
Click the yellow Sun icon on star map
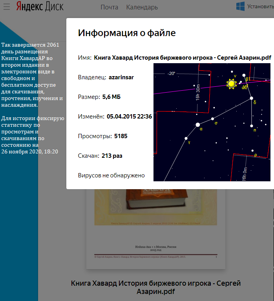point(231,84)
